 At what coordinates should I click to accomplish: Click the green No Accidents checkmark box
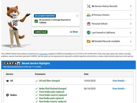36,21
